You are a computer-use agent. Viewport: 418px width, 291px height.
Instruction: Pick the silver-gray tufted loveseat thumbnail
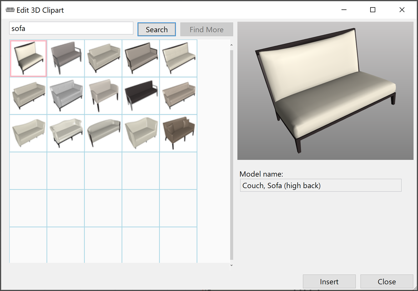[66, 96]
